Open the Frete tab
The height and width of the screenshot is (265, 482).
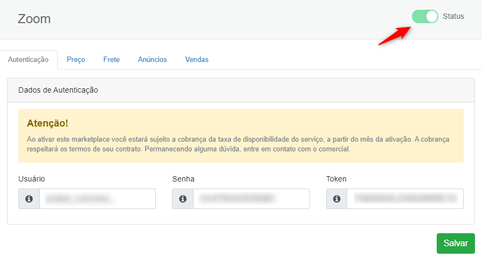[111, 60]
